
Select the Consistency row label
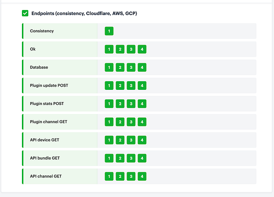point(42,31)
